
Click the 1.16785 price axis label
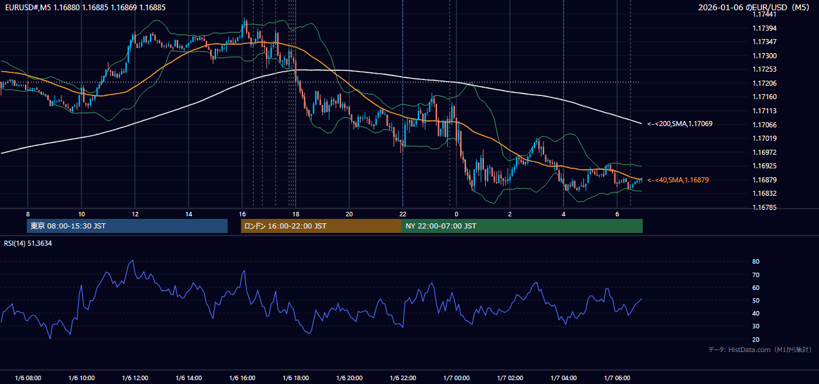point(765,207)
